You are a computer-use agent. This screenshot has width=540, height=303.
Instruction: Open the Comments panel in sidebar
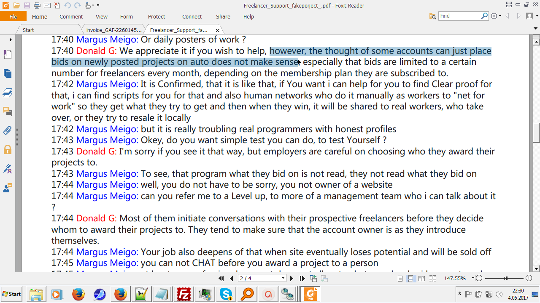(7, 111)
